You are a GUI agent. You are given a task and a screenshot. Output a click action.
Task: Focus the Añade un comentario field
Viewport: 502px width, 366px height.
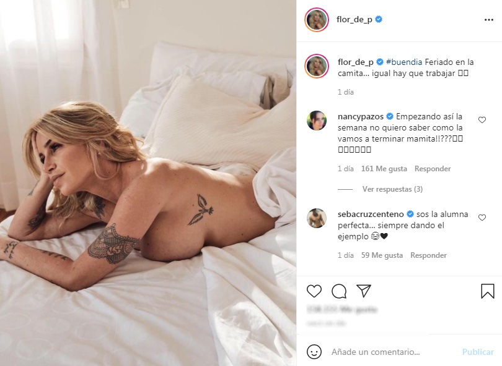pyautogui.click(x=394, y=352)
